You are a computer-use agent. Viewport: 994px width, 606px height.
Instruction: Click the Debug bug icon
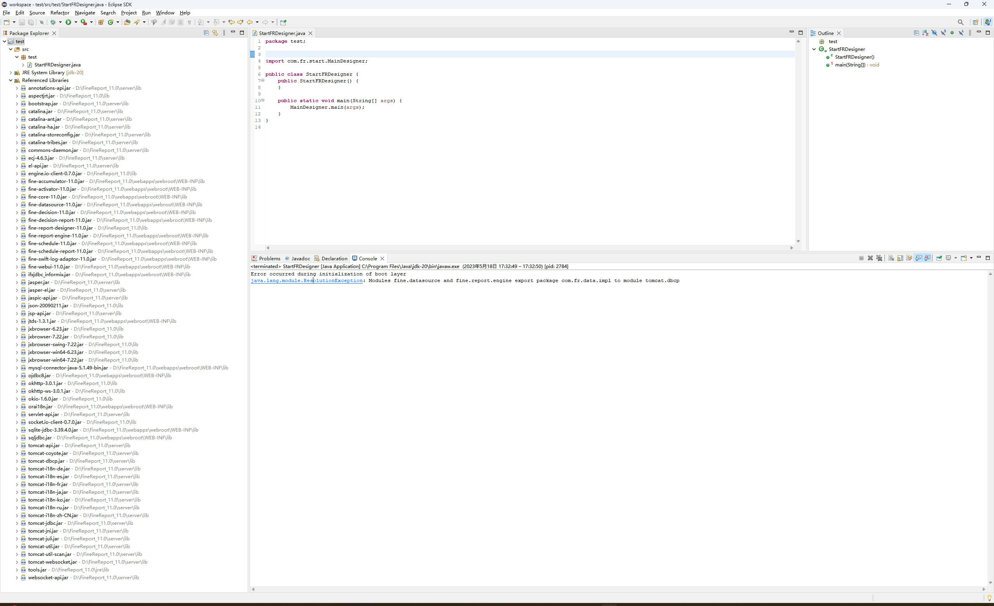tap(53, 22)
